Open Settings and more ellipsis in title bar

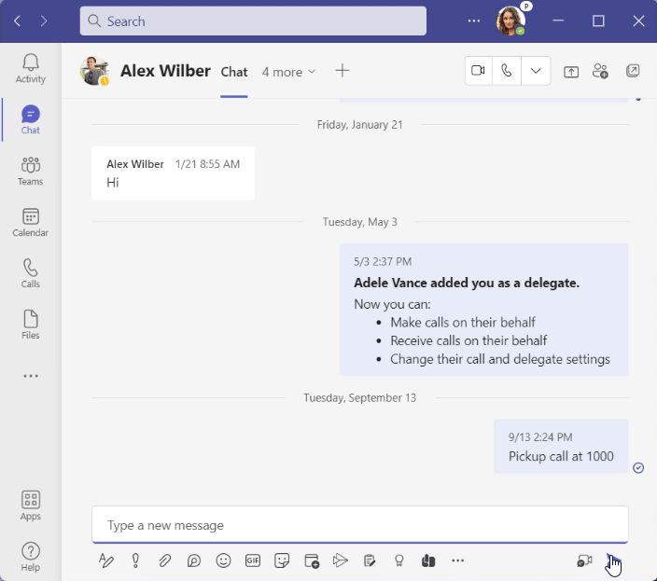474,21
